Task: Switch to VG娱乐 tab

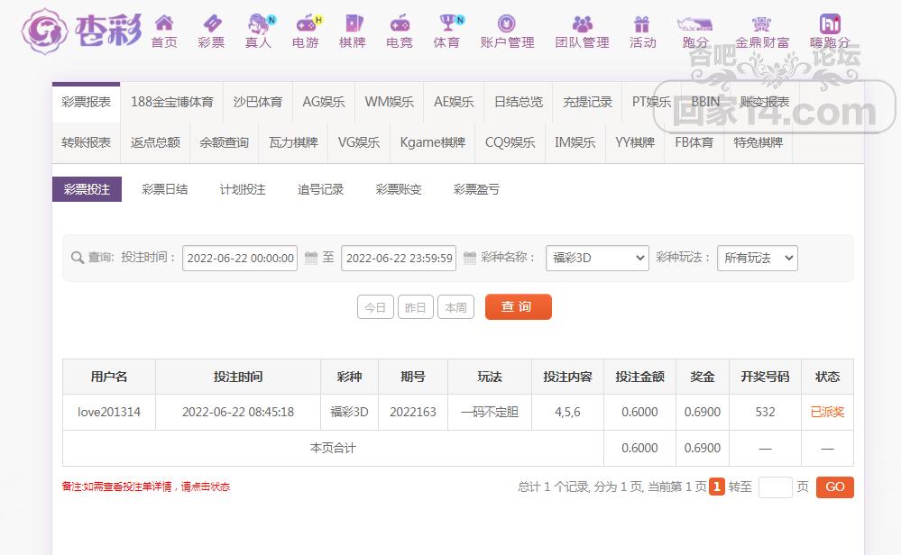Action: tap(359, 142)
